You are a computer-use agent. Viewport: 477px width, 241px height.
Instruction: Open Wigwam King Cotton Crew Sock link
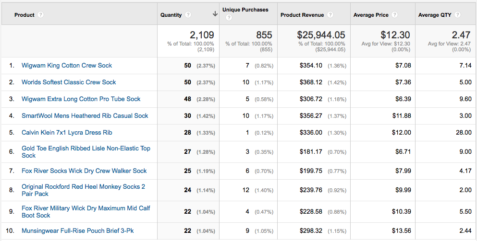pyautogui.click(x=67, y=66)
